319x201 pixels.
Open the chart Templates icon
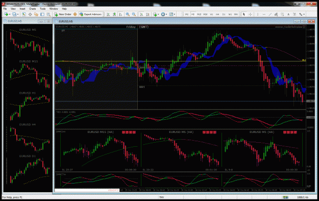[x=171, y=14]
